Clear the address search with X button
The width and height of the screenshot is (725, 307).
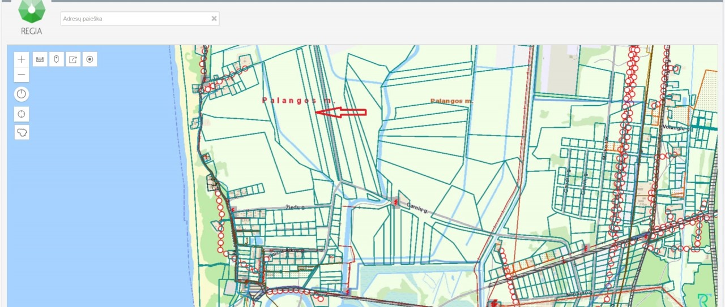pos(214,19)
